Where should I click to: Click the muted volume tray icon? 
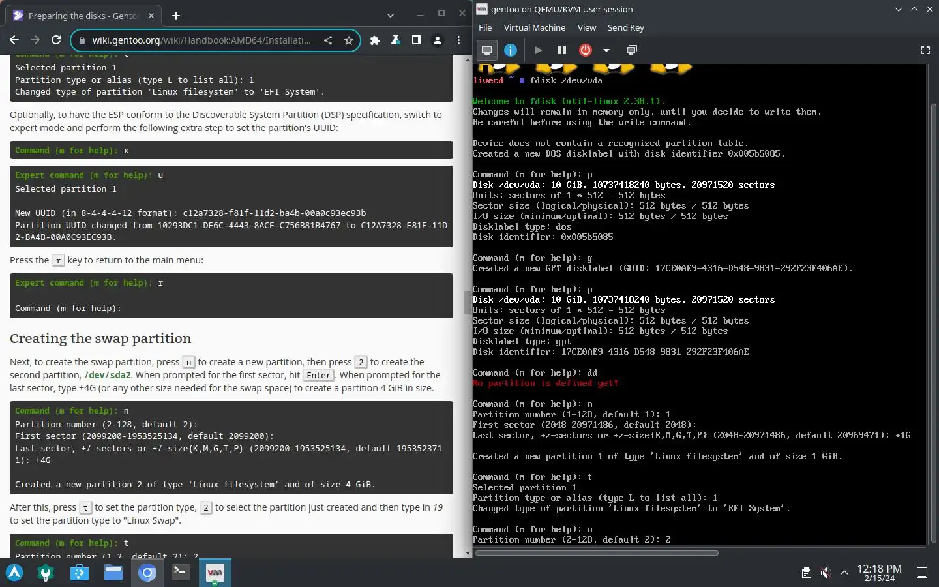826,573
